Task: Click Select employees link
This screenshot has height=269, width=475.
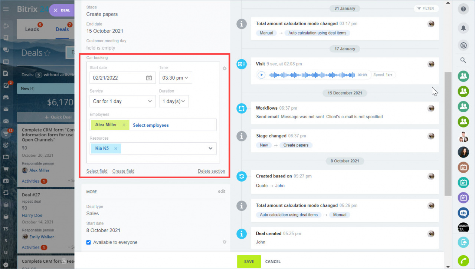Action: (151, 125)
